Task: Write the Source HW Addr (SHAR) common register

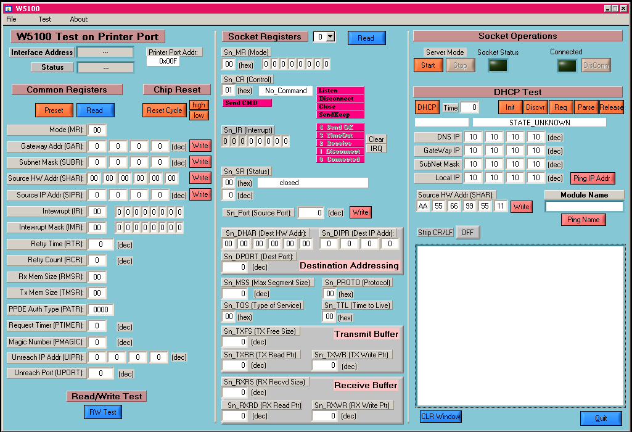Action: point(200,178)
